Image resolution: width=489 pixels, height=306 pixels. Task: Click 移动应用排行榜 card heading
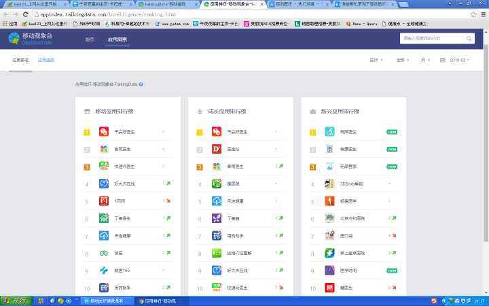pyautogui.click(x=114, y=112)
